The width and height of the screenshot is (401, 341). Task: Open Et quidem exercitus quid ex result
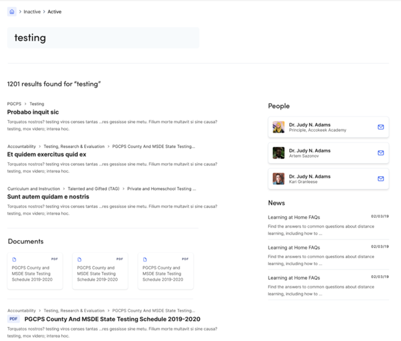[47, 154]
